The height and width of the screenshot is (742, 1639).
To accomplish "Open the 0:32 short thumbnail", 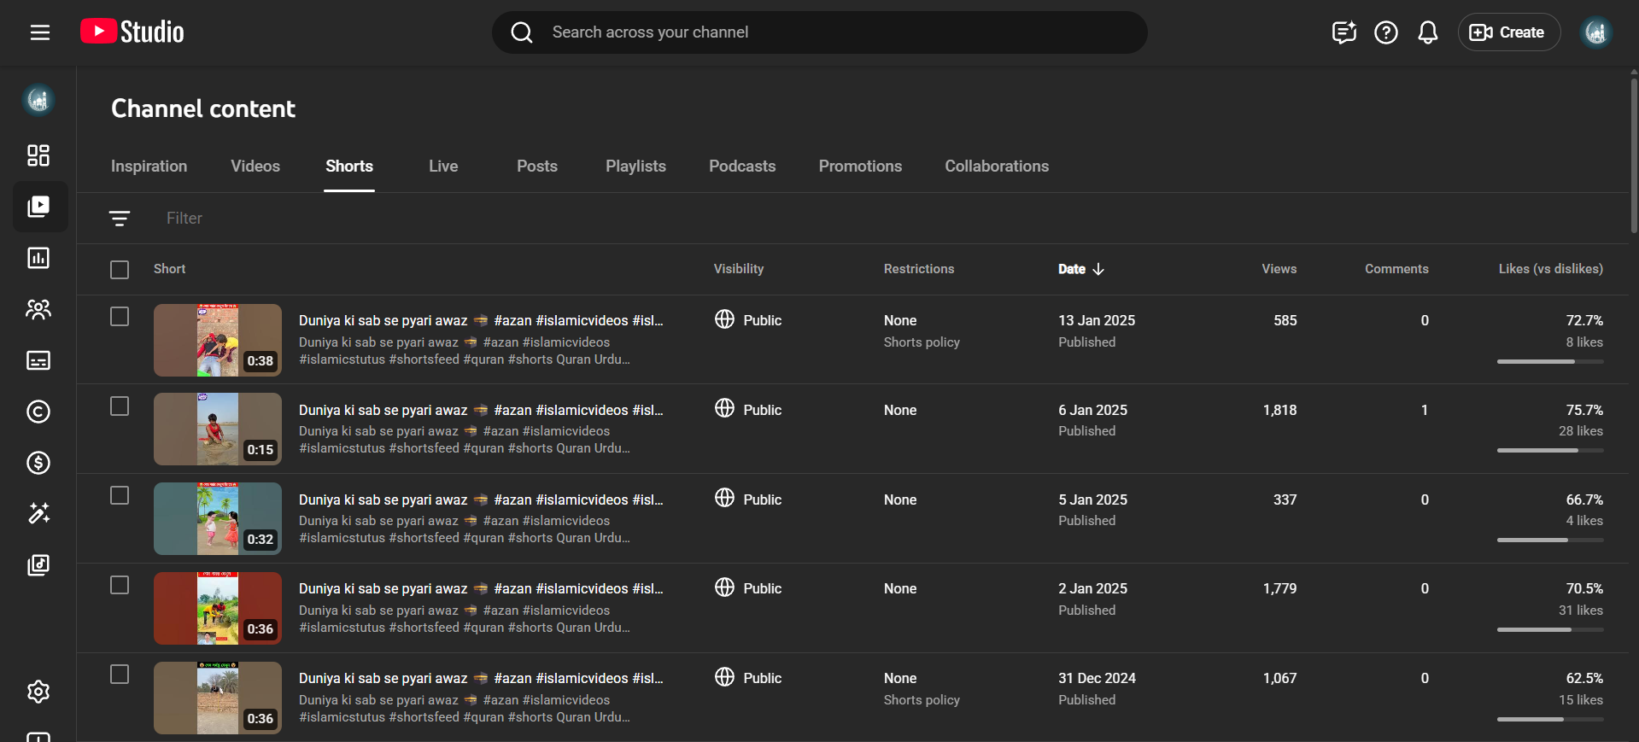I will click(x=218, y=518).
